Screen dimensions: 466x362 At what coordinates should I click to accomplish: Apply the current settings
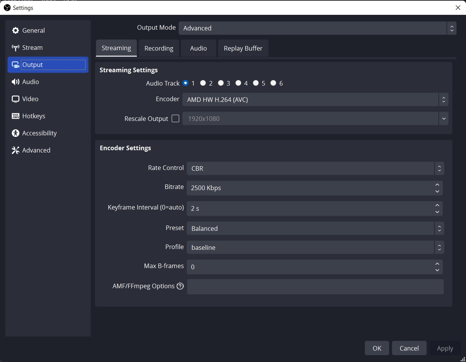[x=445, y=348]
